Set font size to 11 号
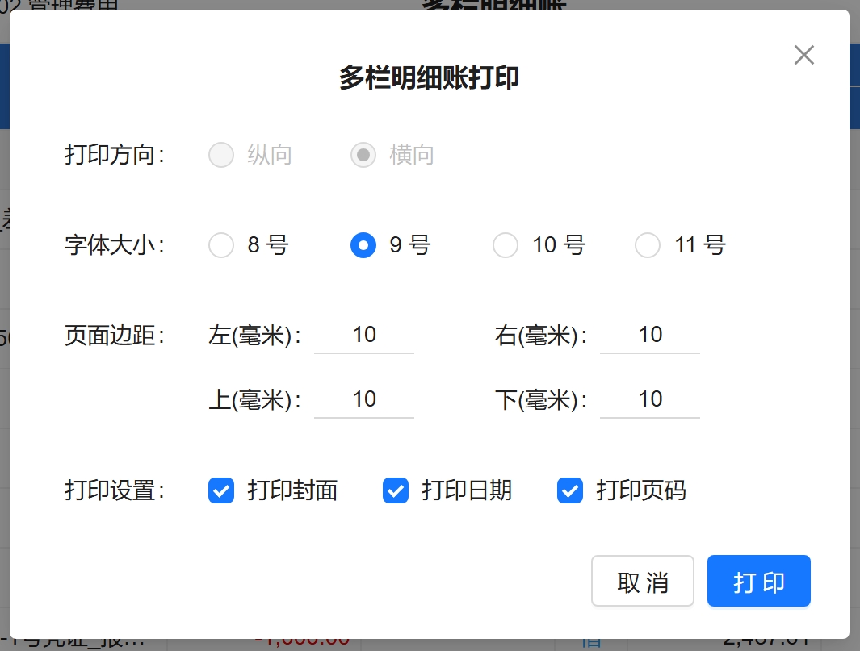 [x=648, y=245]
